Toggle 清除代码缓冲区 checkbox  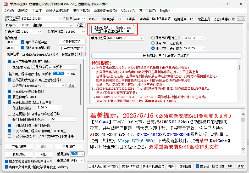pos(23,42)
